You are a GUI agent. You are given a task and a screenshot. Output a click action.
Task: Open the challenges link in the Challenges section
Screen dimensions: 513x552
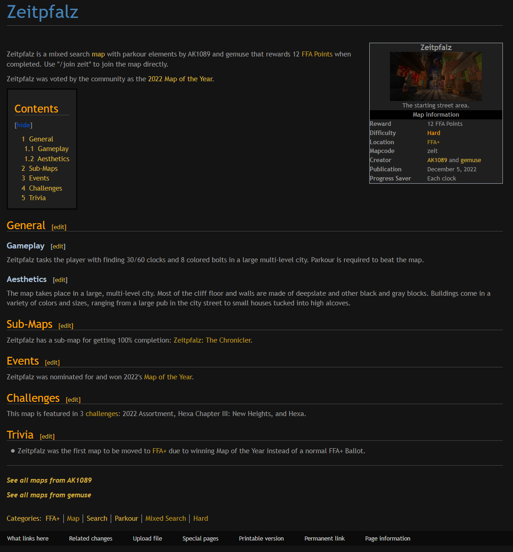point(102,414)
